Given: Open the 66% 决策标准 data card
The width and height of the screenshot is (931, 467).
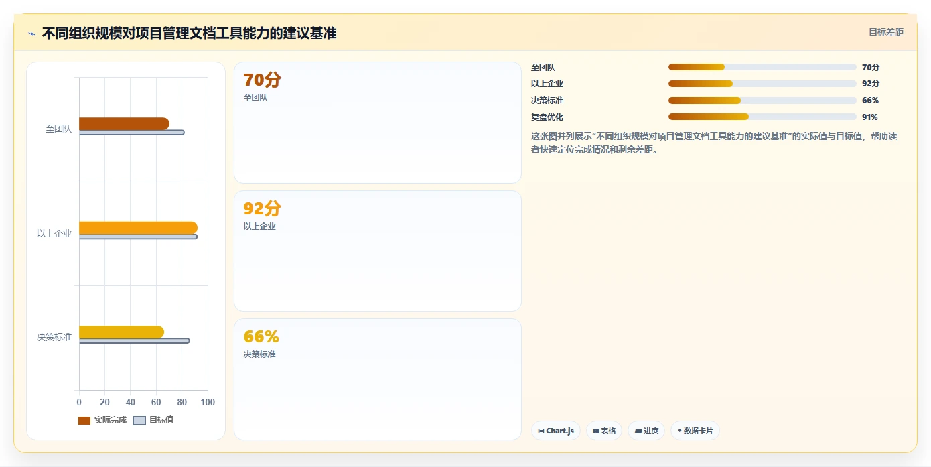Looking at the screenshot, I should point(378,379).
